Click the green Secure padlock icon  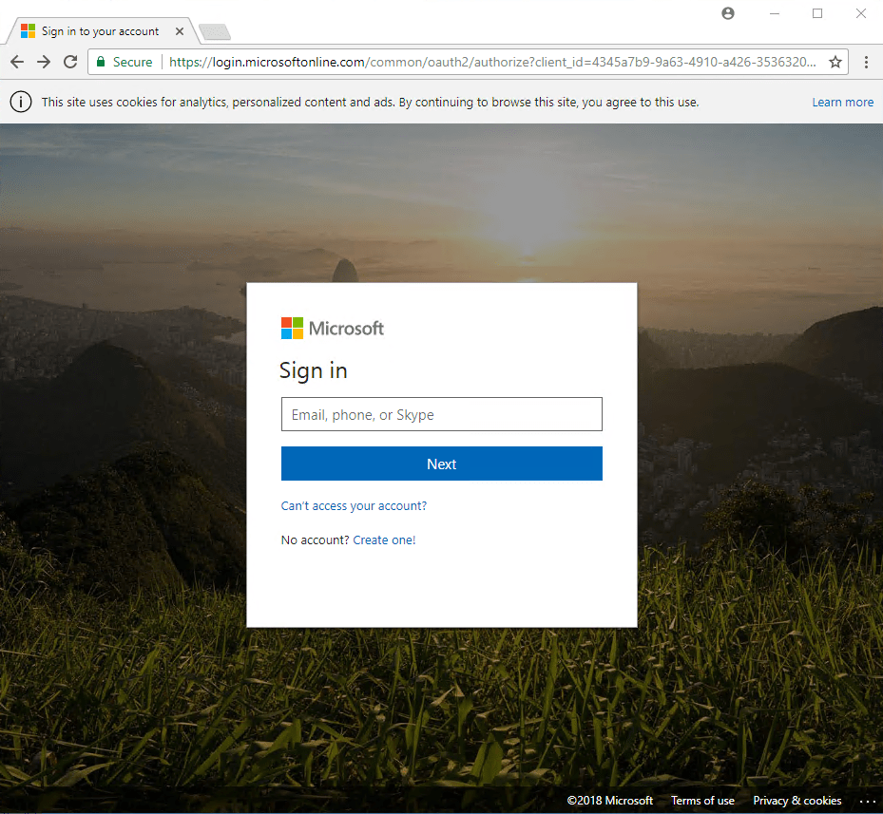pos(101,62)
